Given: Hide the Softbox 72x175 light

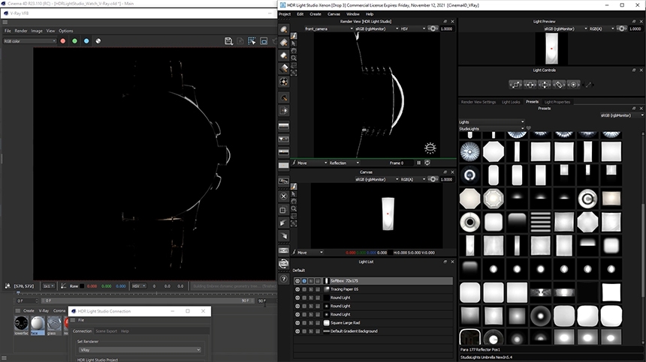Looking at the screenshot, I should tap(297, 281).
